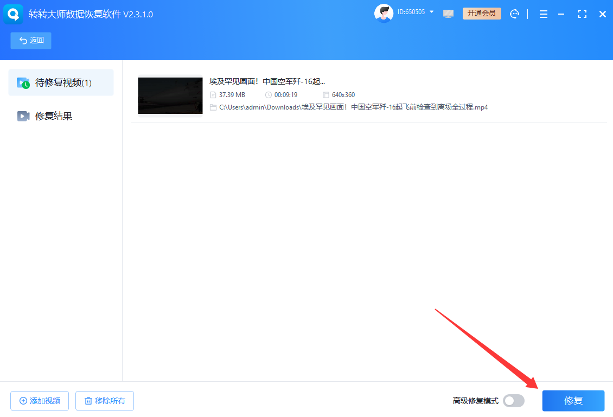
Task: Click the C:\Users\admin\Downloads file path text
Action: 353,107
